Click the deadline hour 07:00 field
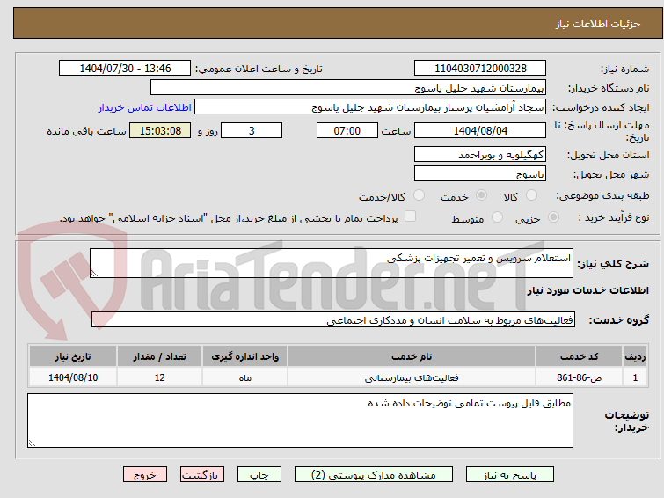Viewport: 664px width, 498px height. pyautogui.click(x=347, y=130)
